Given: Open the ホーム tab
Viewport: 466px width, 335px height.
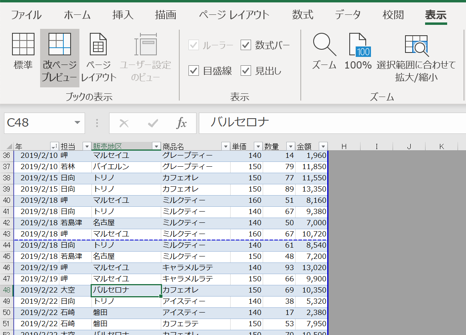Looking at the screenshot, I should click(77, 15).
